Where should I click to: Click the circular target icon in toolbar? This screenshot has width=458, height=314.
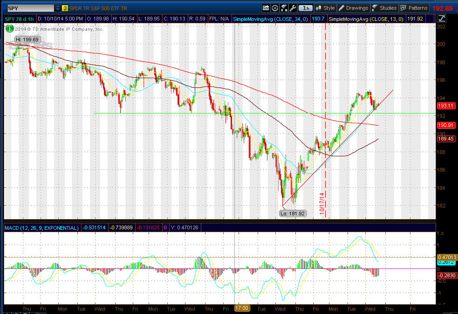click(275, 8)
